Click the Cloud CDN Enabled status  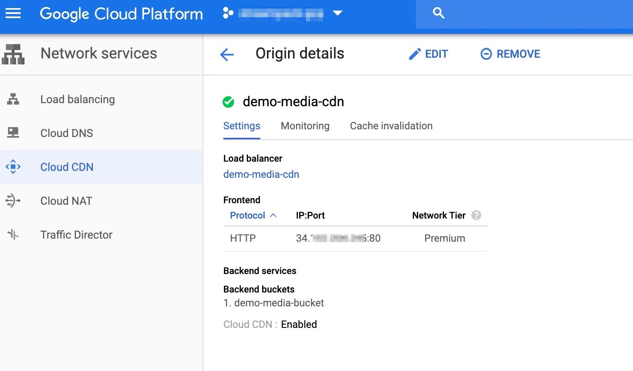299,324
